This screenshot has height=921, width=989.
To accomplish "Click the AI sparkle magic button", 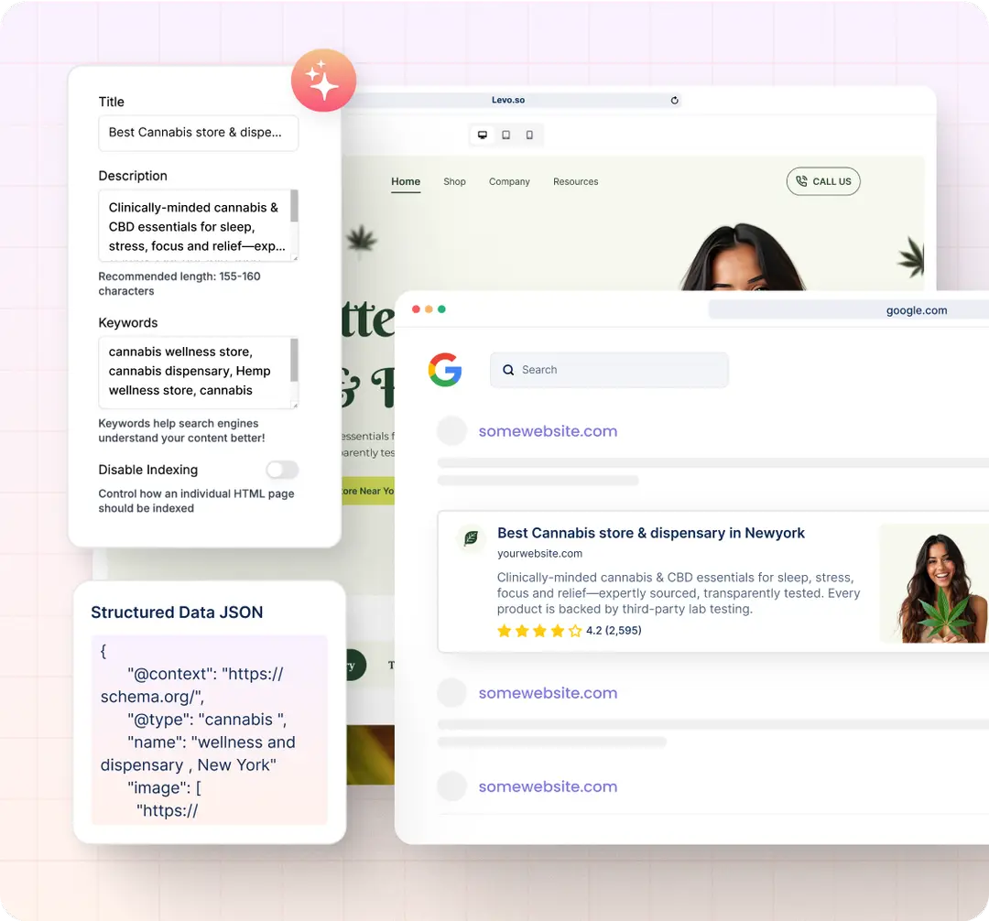I will pyautogui.click(x=323, y=80).
